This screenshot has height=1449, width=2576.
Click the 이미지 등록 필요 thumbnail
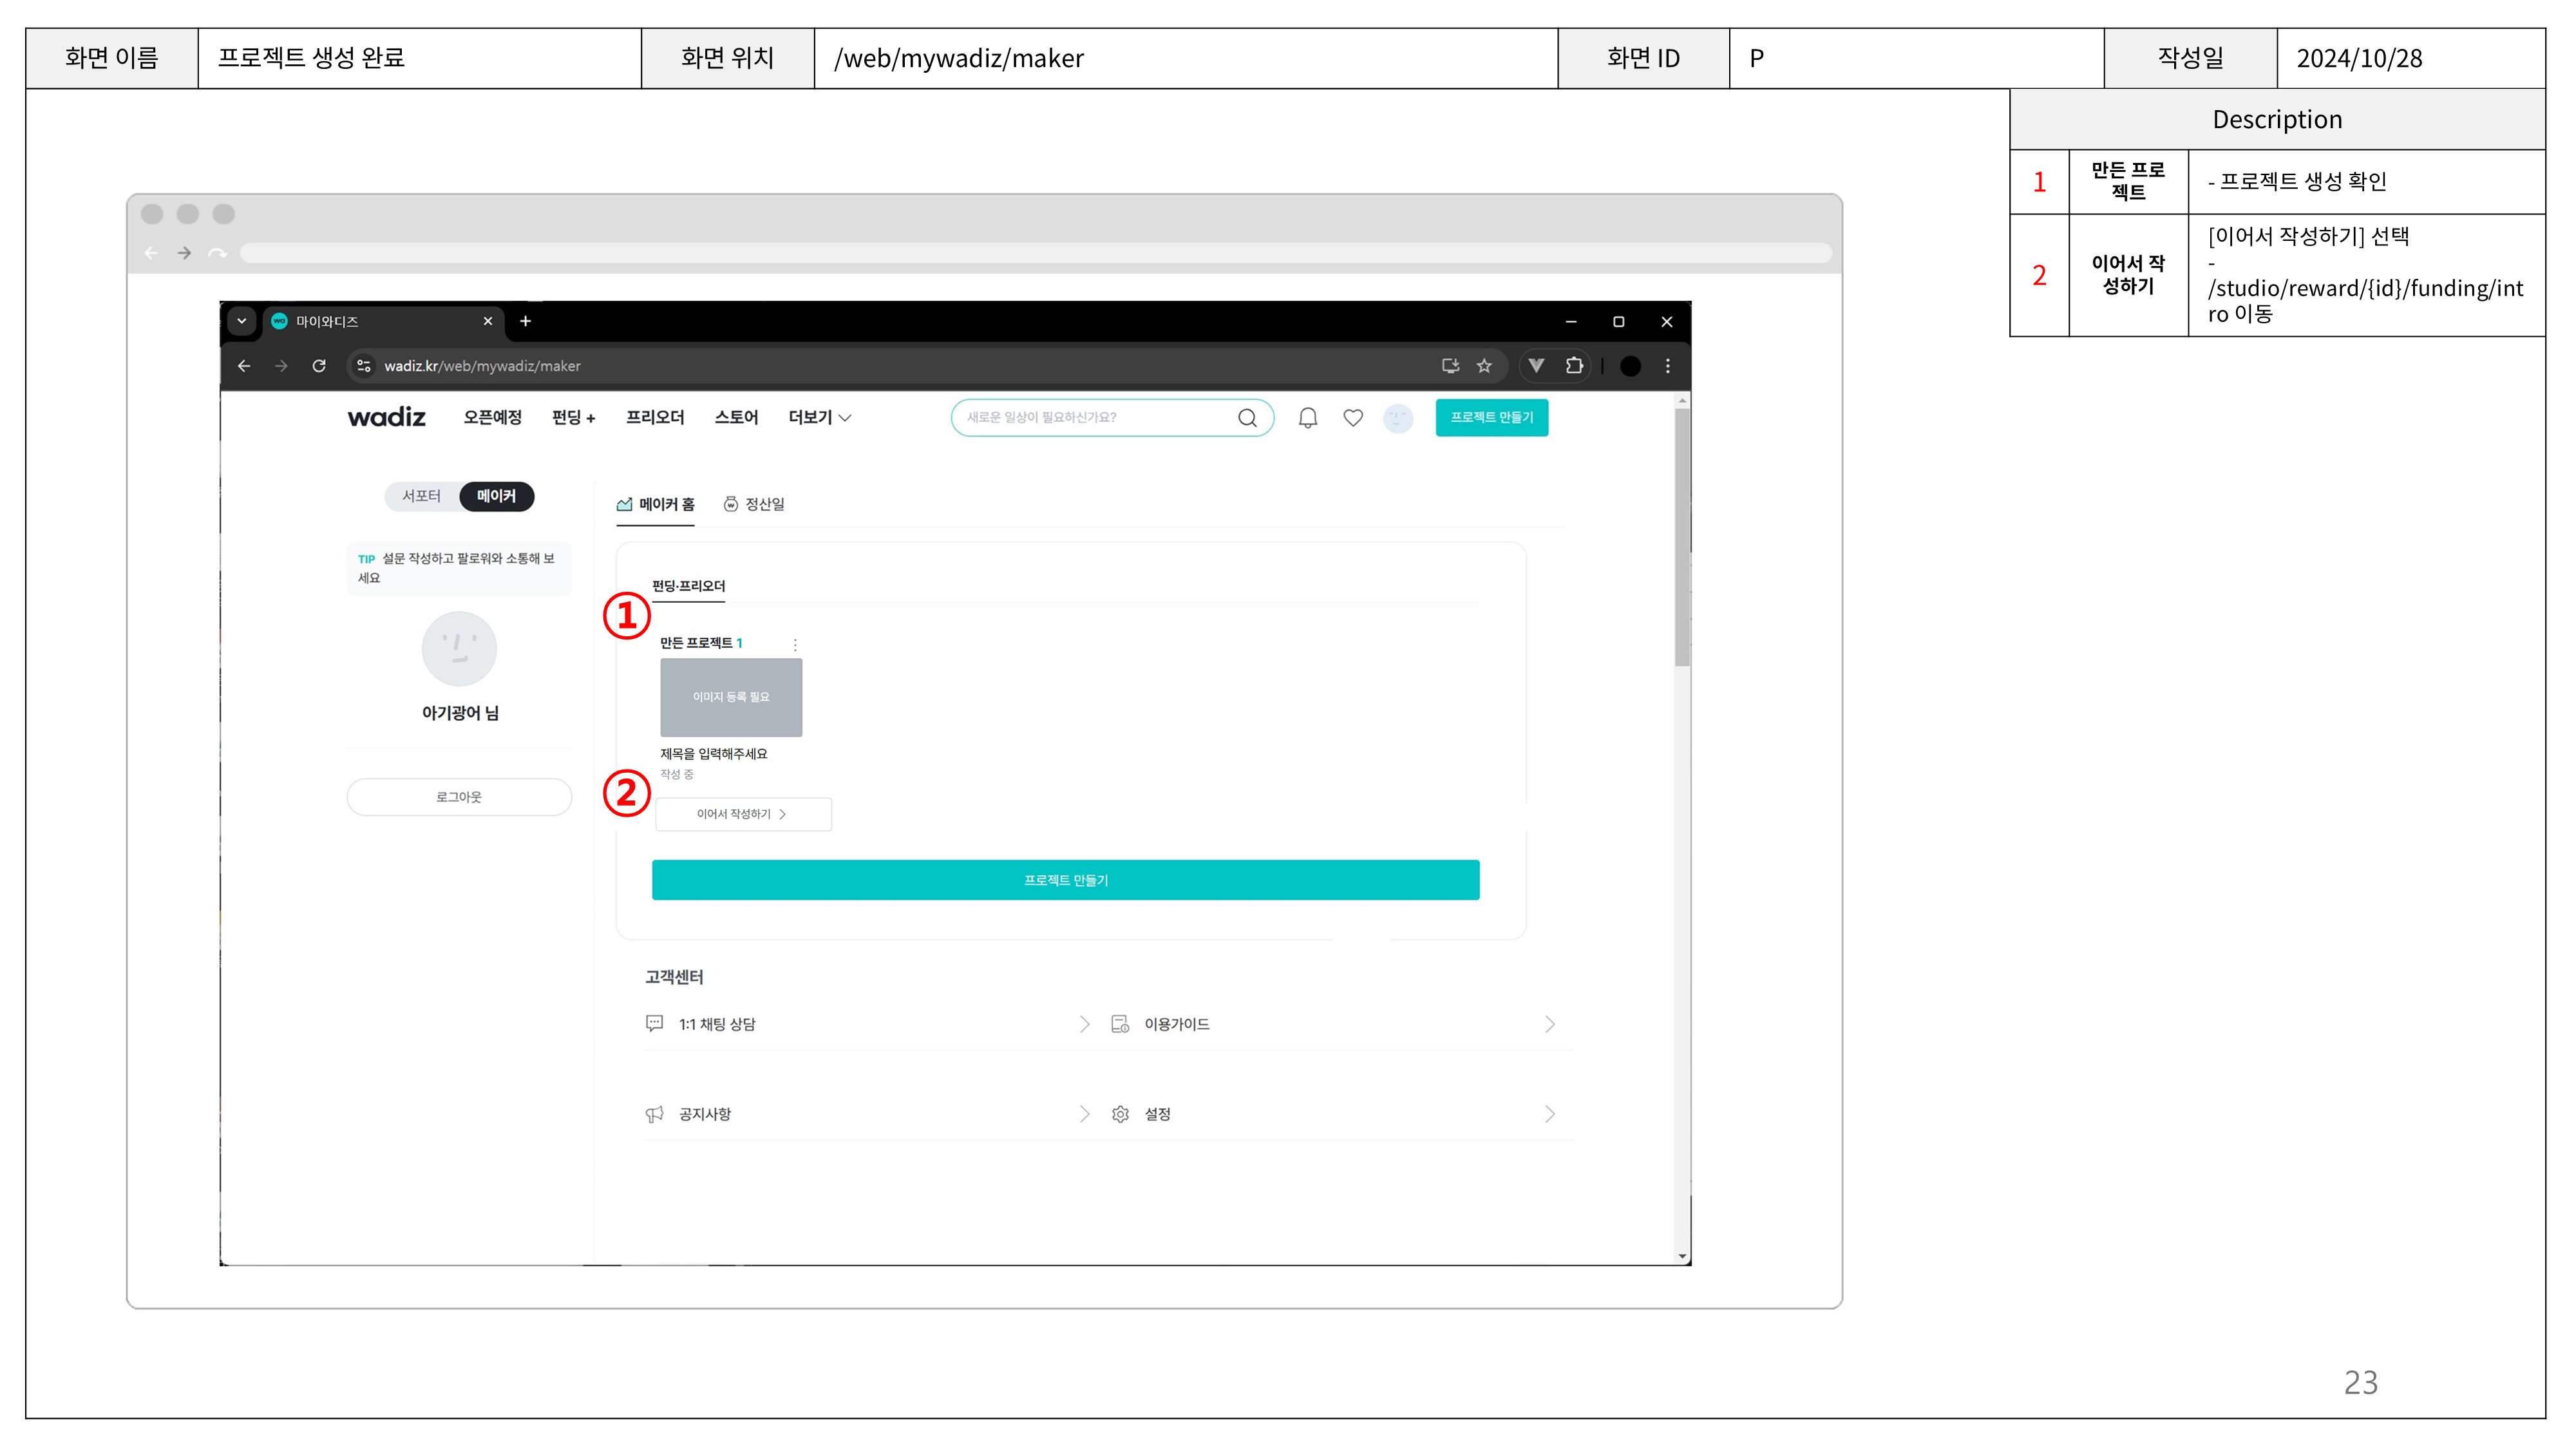point(731,697)
